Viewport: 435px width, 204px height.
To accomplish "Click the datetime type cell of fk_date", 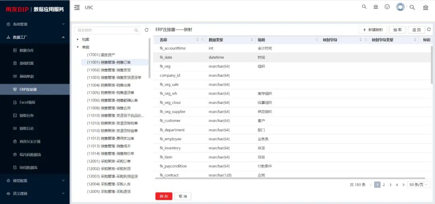I will [216, 58].
